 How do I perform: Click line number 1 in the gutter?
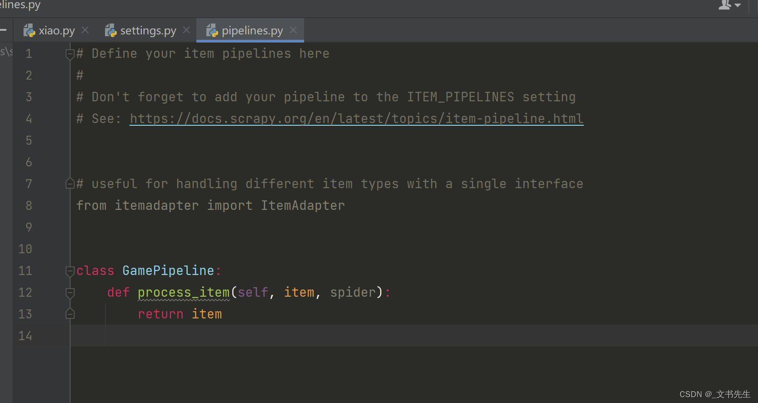coord(29,54)
